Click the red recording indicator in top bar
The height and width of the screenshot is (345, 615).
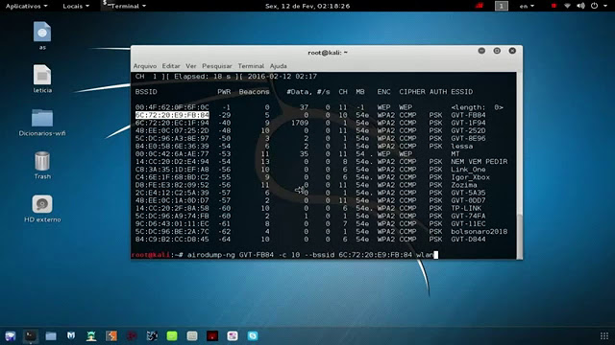pos(553,6)
